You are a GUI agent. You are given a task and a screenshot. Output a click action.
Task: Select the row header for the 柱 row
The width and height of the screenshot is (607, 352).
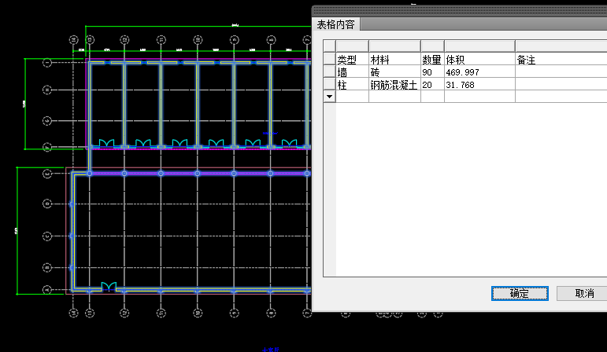329,85
